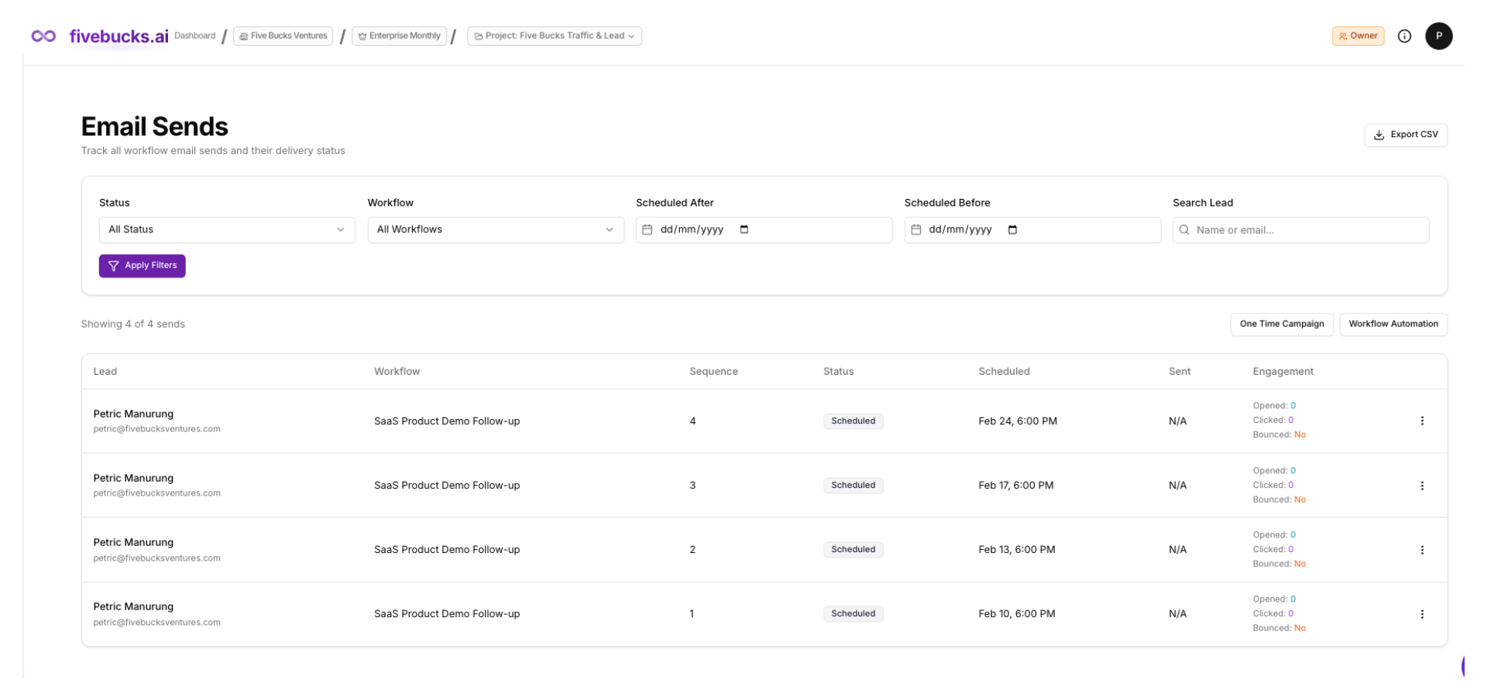Click the Workflow column header in table

coord(397,372)
